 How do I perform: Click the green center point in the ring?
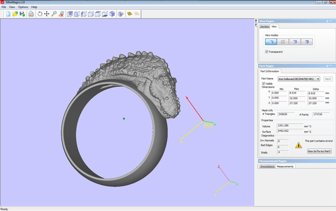[124, 119]
